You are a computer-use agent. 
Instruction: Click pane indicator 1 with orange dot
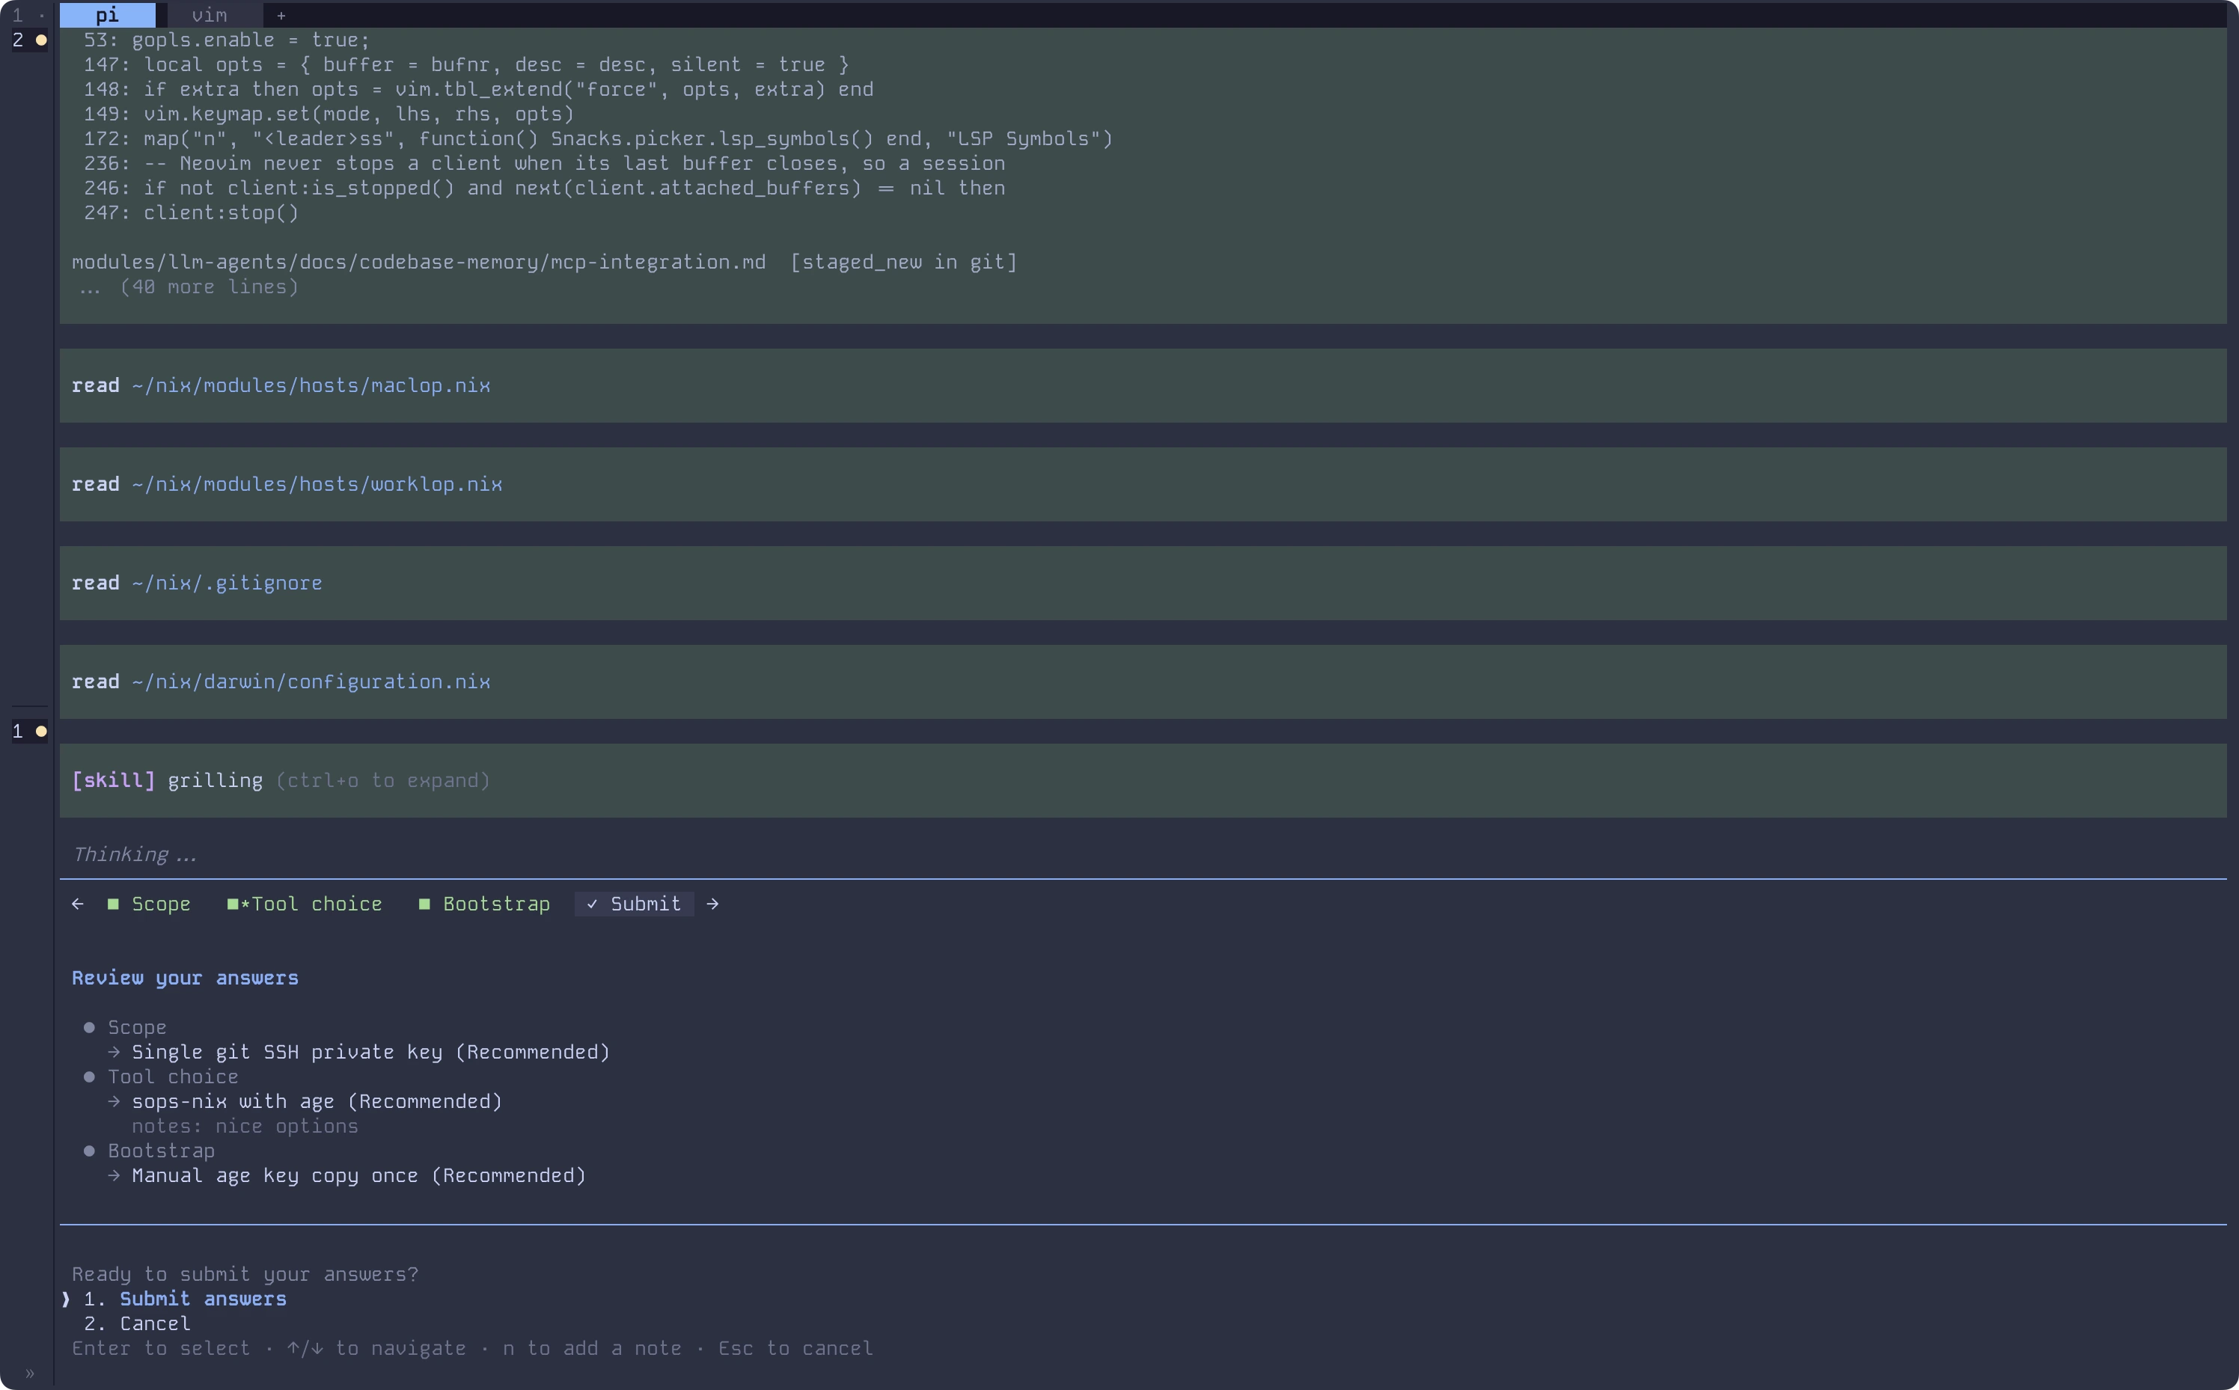click(28, 731)
